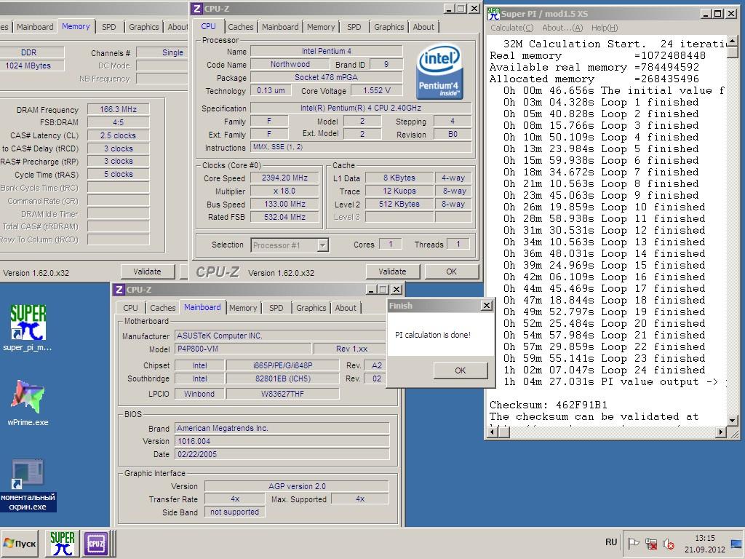
Task: Select SPD tab in Mainboard CPU-Z window
Action: coord(276,308)
